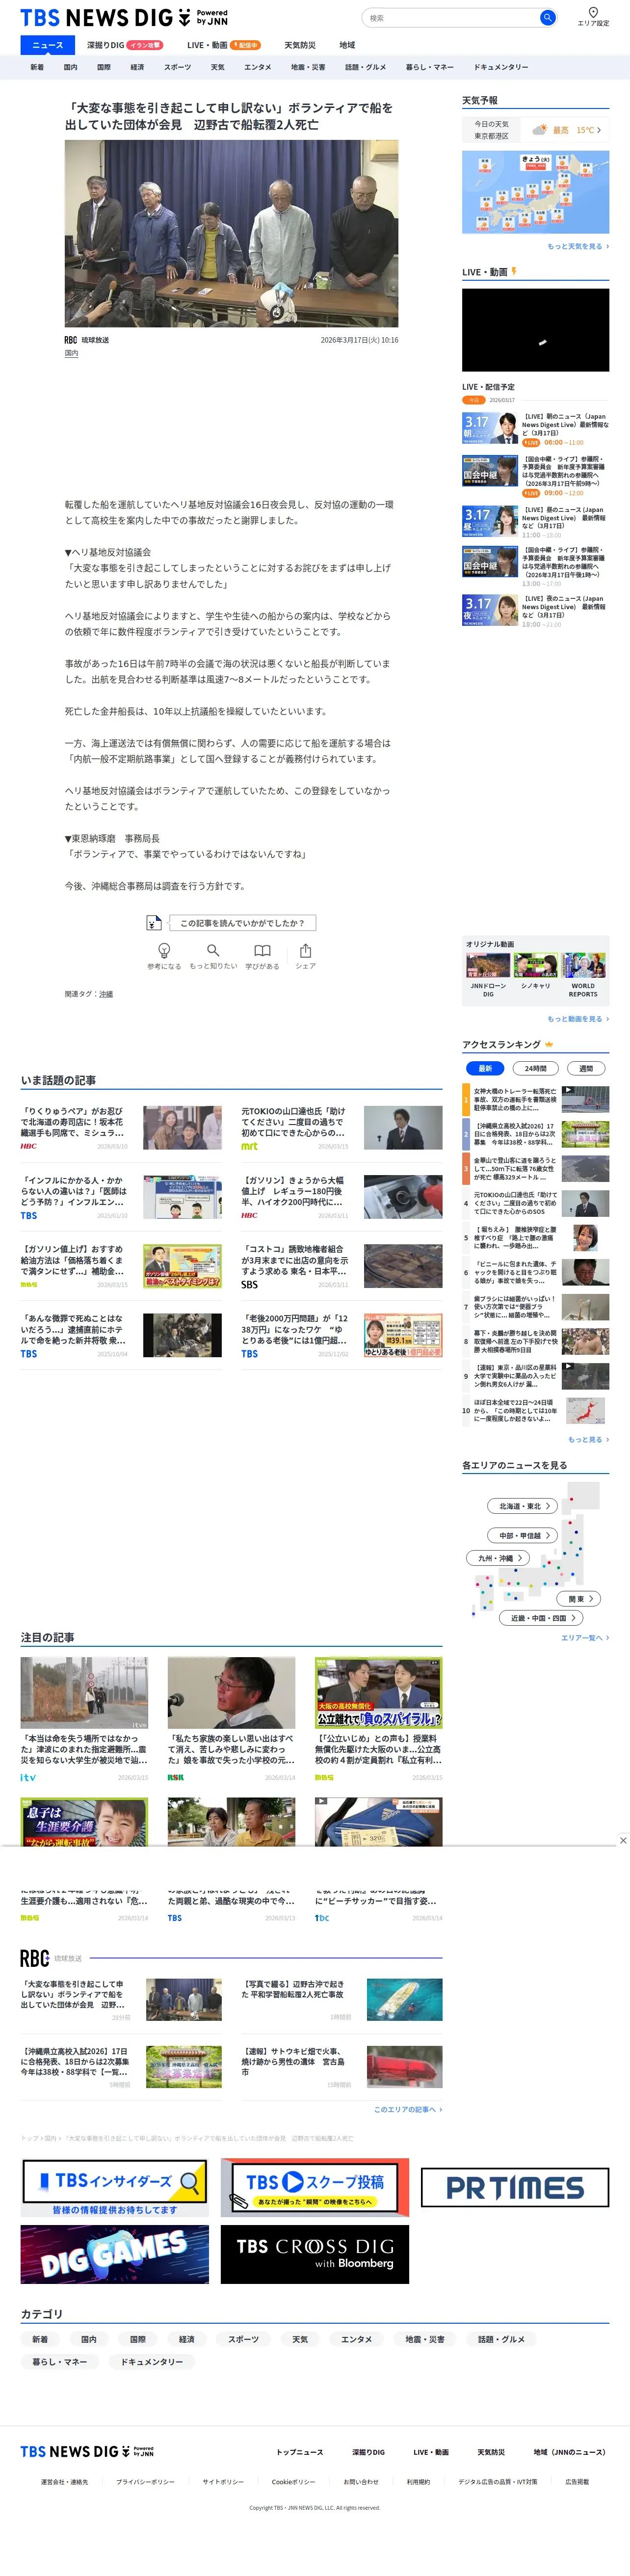Screen dimensions: 630x2576
Task: Expand the 近畿・中国・四国 area button
Action: [x=541, y=1618]
